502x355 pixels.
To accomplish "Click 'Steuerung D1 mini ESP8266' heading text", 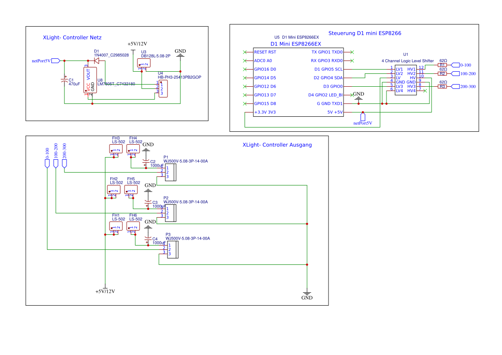I will [365, 33].
